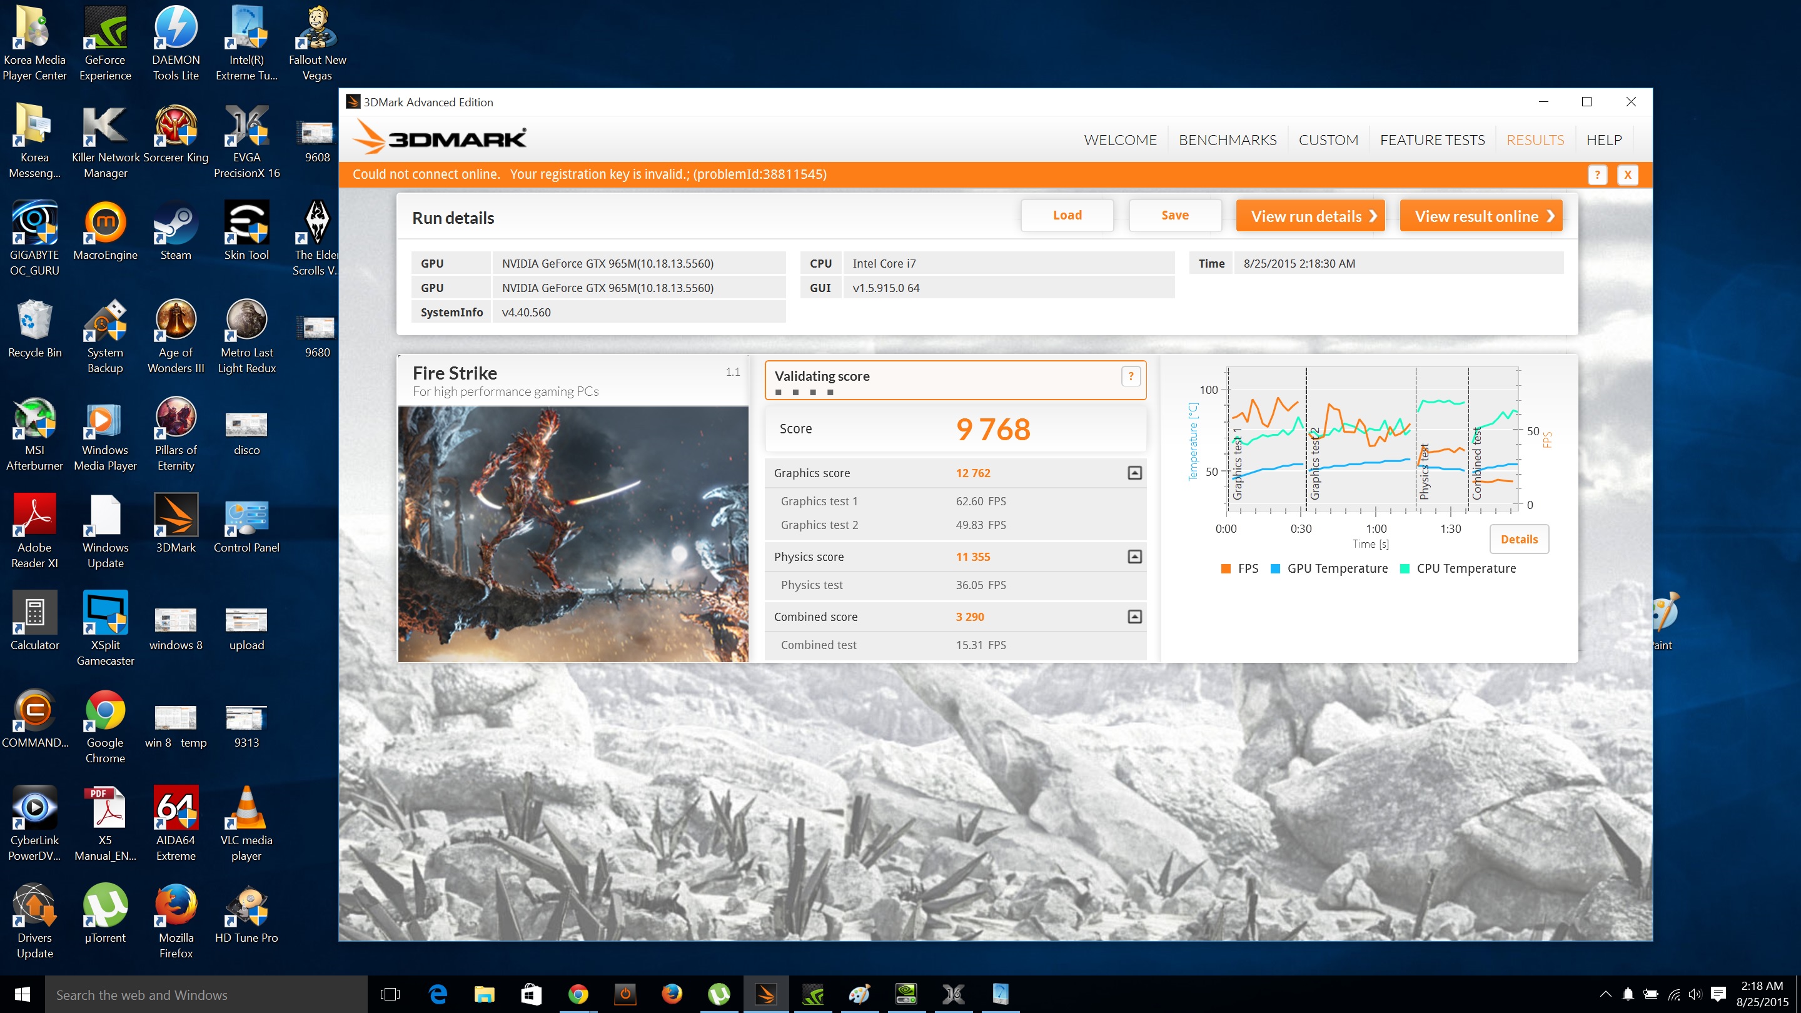
Task: Select the Skin Tool desktop icon
Action: (x=246, y=231)
